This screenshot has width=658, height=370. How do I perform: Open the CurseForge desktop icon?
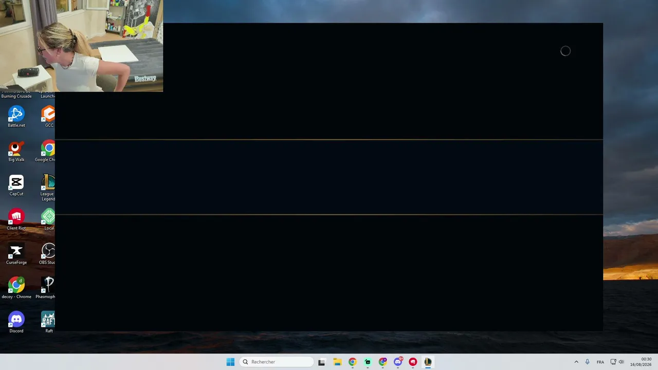[16, 254]
